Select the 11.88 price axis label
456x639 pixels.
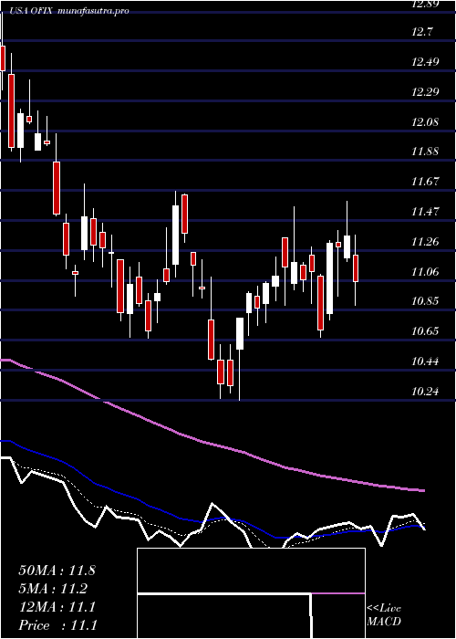coord(426,152)
